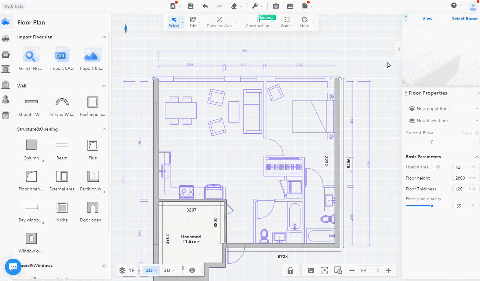Click New upper floor button
The image size is (480, 281).
(432, 109)
